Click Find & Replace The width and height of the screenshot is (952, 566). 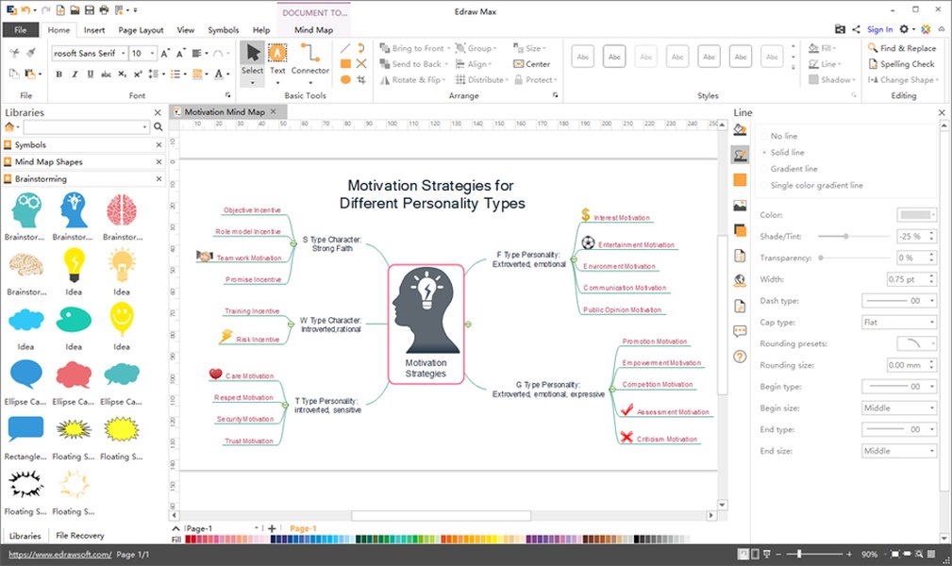click(902, 48)
